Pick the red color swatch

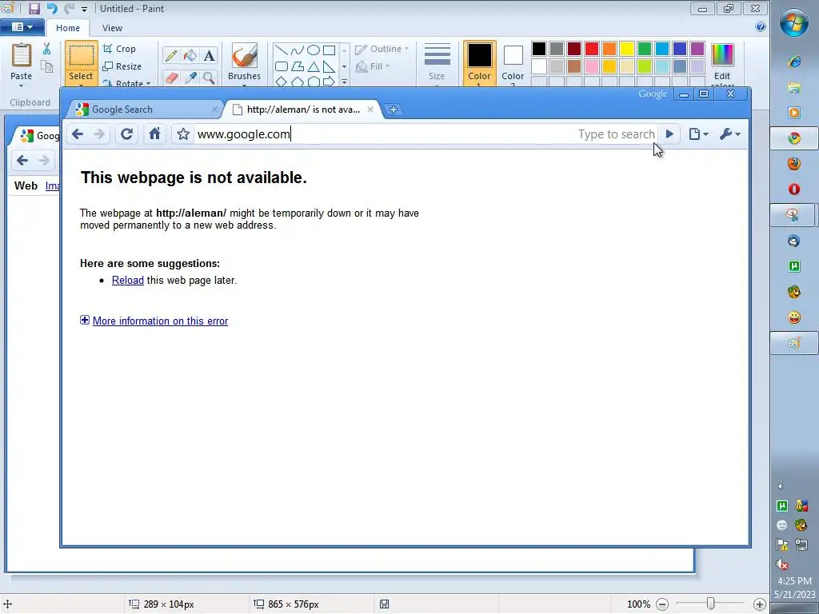pyautogui.click(x=592, y=49)
